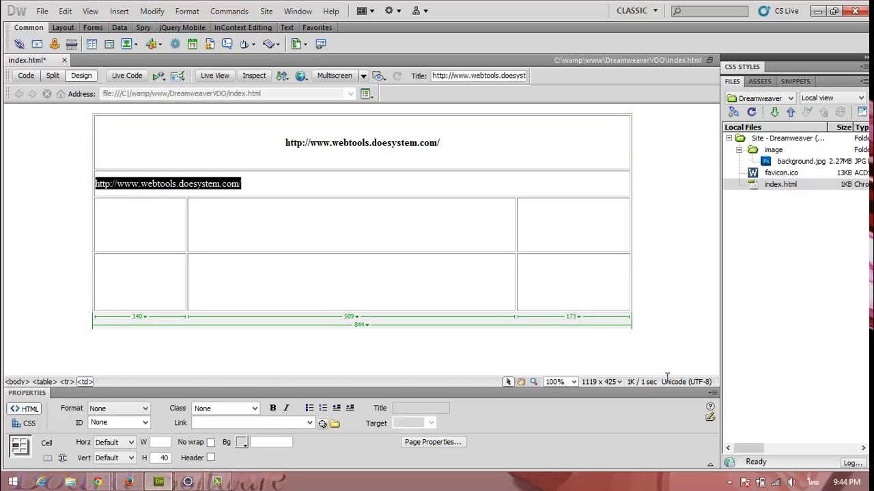Click the Media insert icon
The height and width of the screenshot is (491, 874).
(x=154, y=44)
